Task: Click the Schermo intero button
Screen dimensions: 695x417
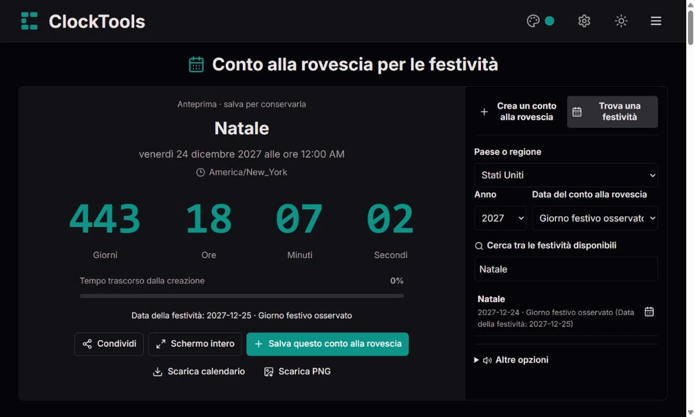Action: (x=195, y=344)
